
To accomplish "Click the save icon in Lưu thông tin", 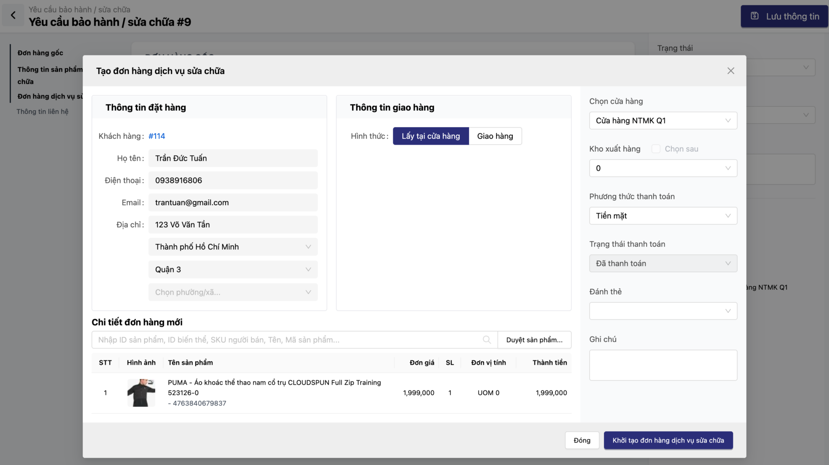I will (755, 16).
